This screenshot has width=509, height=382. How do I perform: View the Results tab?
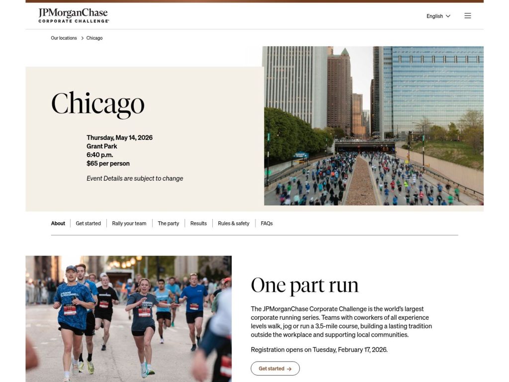[198, 223]
